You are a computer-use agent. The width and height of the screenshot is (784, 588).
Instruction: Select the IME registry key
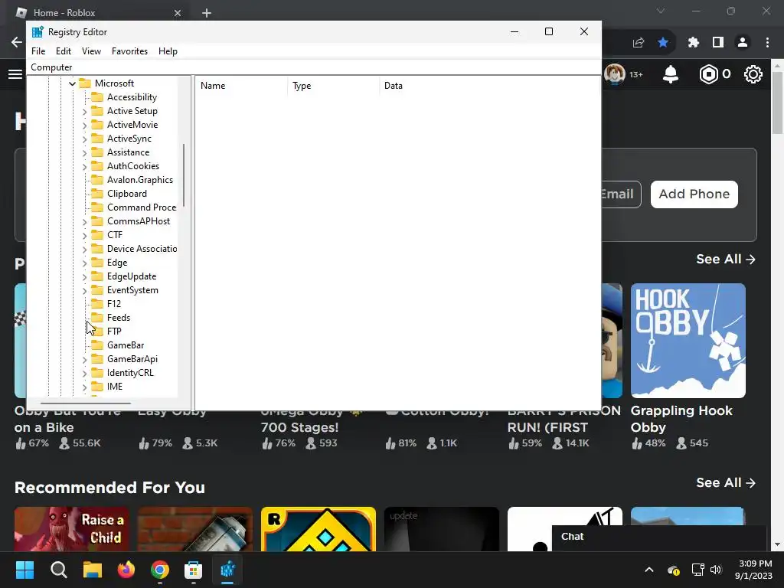coord(115,387)
